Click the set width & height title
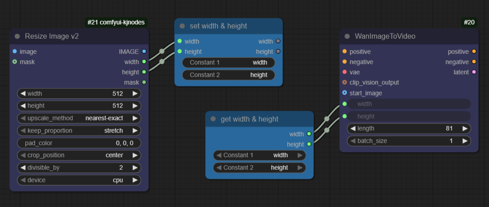489x207 pixels. point(218,26)
